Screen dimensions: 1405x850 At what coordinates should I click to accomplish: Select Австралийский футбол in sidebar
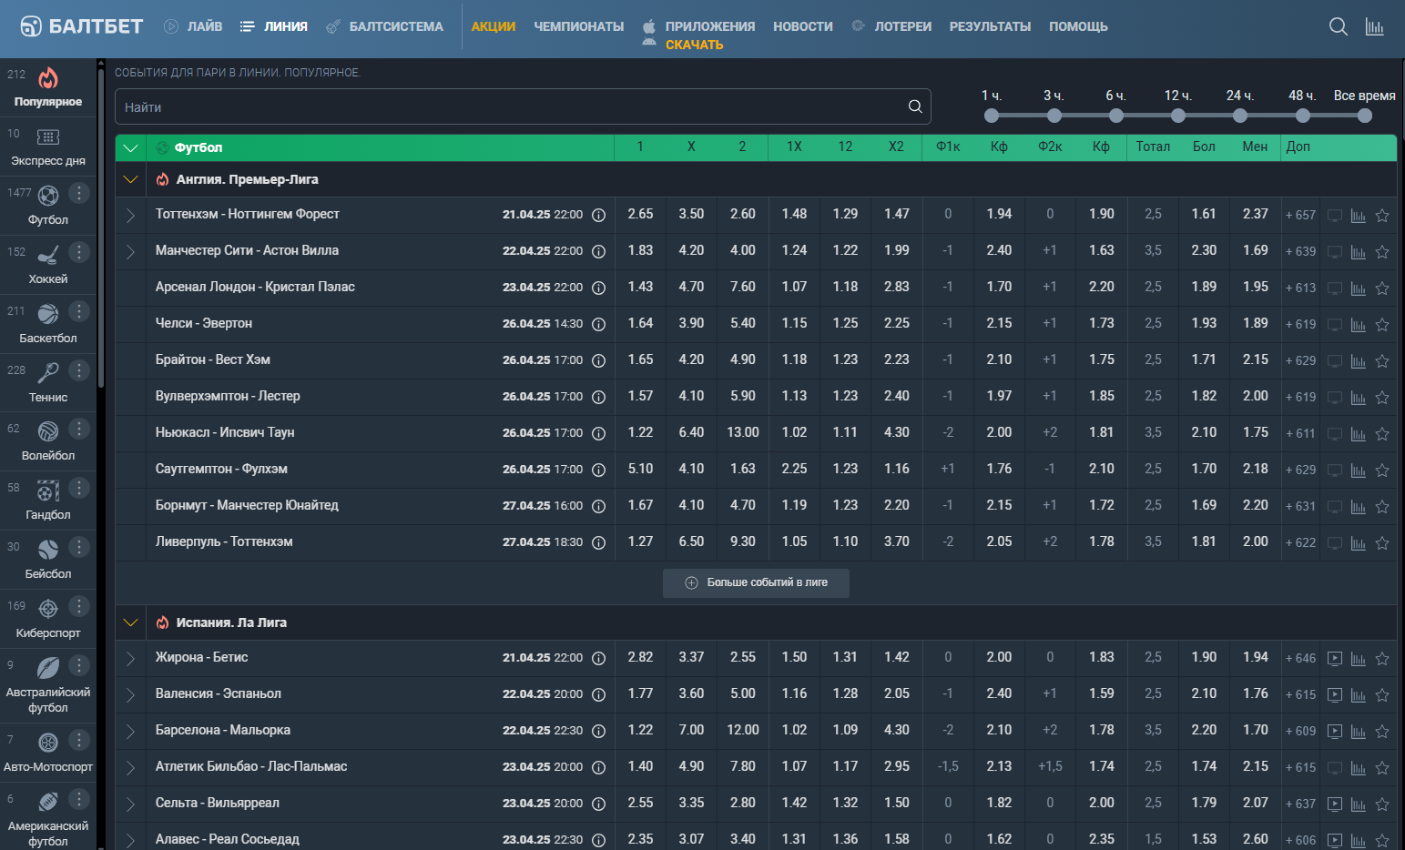tap(48, 684)
